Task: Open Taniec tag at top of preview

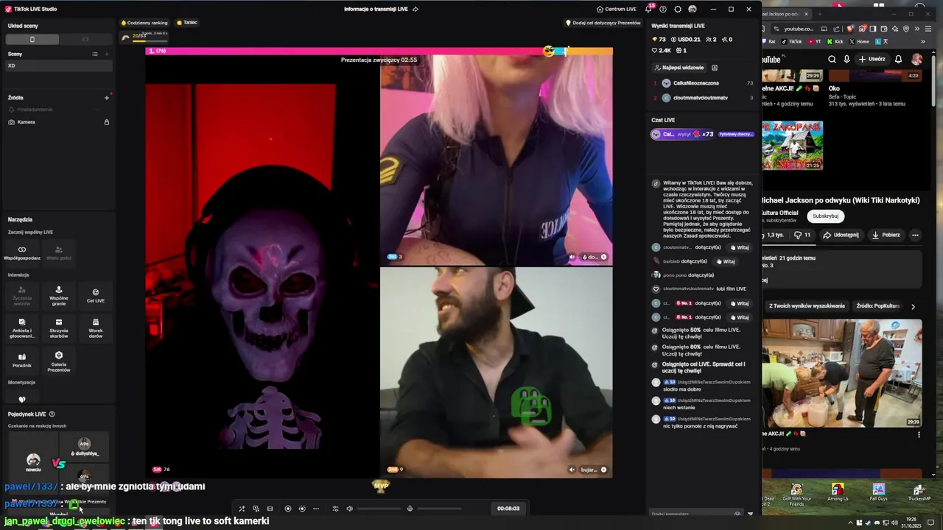Action: click(187, 23)
